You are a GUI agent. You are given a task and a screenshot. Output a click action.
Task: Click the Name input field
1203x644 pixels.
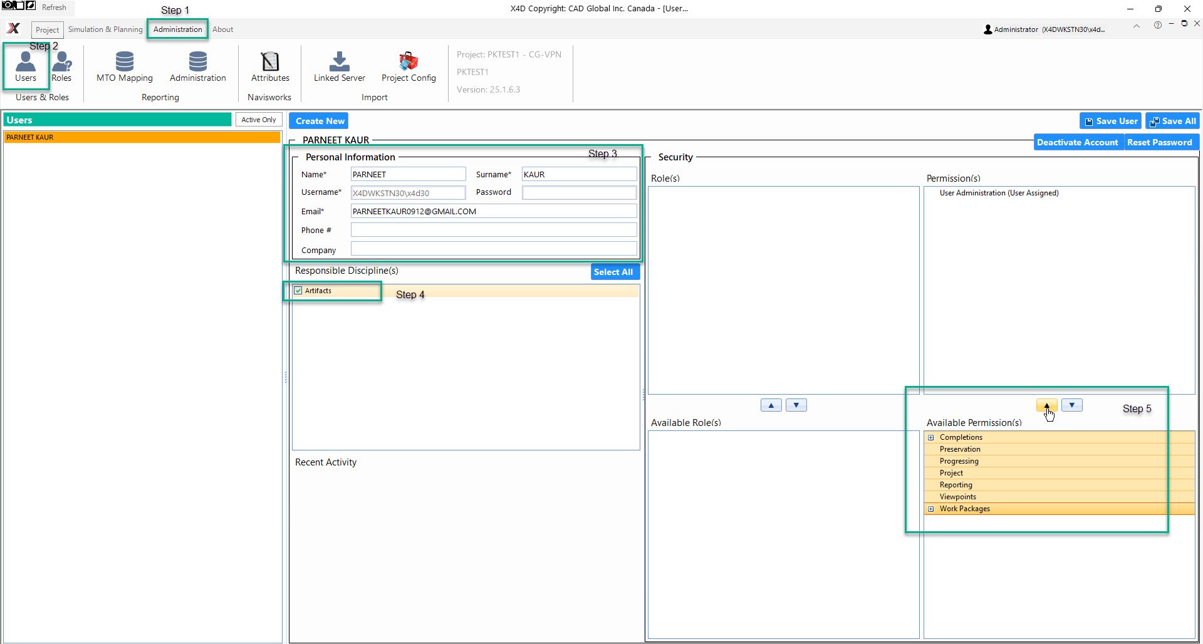click(409, 174)
